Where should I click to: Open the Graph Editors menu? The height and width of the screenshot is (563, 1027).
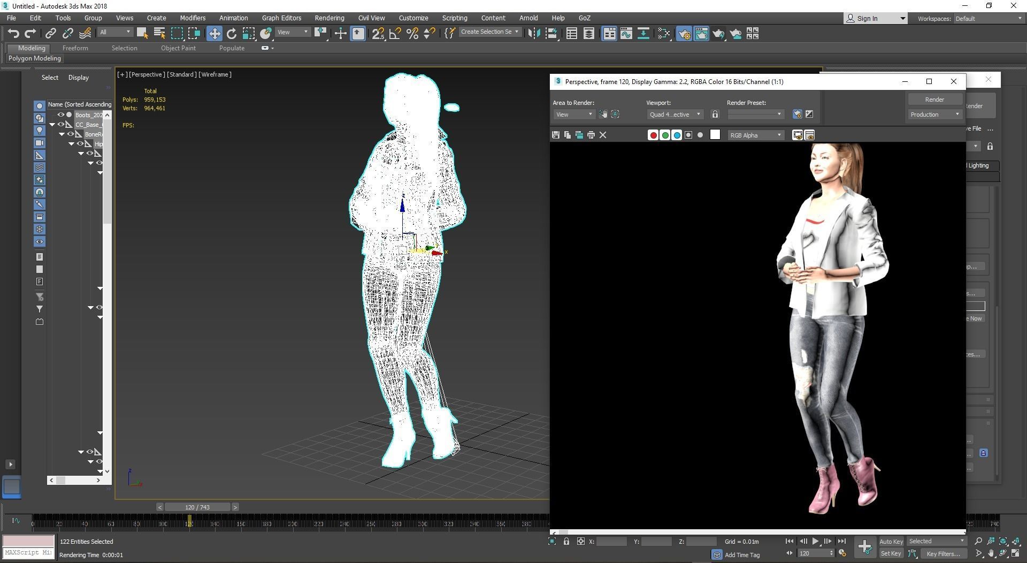coord(281,18)
